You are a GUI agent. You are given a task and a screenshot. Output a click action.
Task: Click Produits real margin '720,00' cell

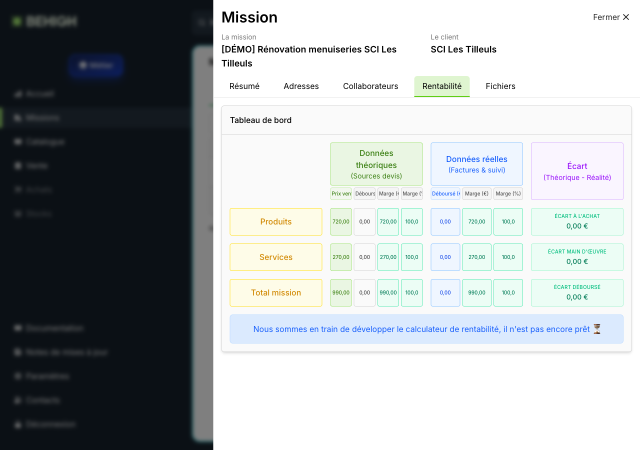477,221
